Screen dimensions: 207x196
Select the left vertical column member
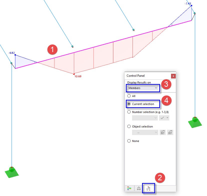coord(12,115)
